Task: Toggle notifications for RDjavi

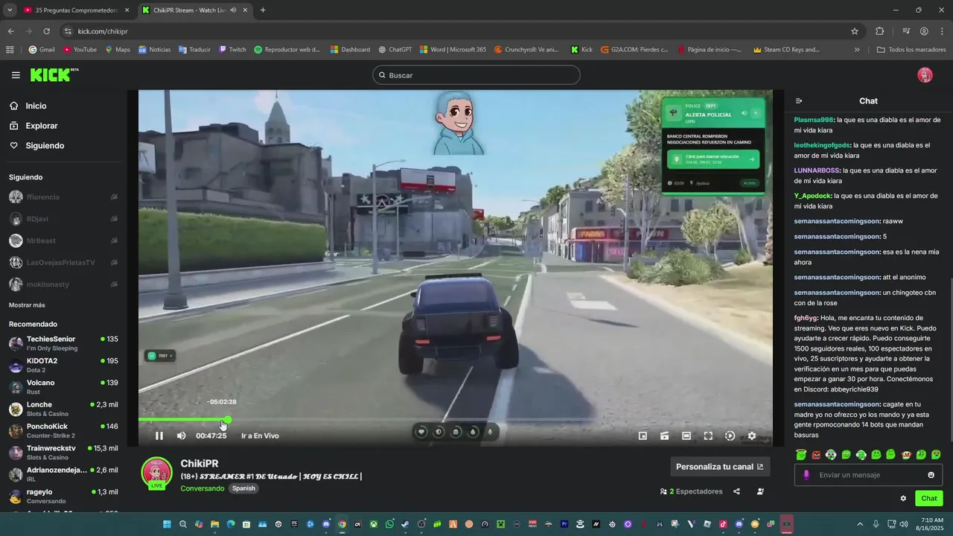Action: click(114, 219)
